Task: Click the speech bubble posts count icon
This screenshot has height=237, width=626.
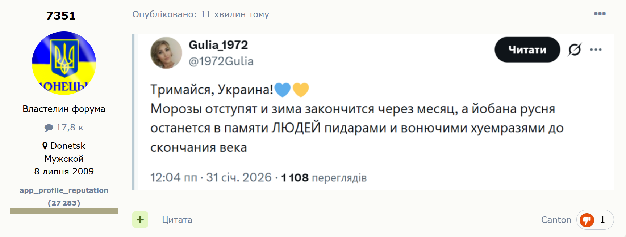Action: click(x=49, y=128)
